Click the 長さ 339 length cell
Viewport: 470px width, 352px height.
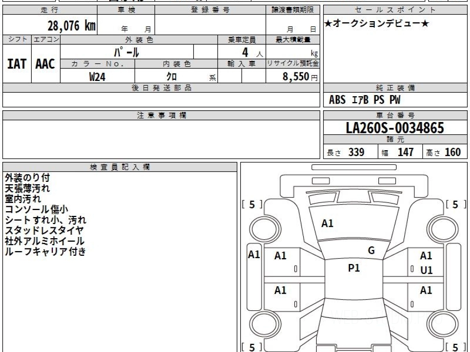pos(351,152)
